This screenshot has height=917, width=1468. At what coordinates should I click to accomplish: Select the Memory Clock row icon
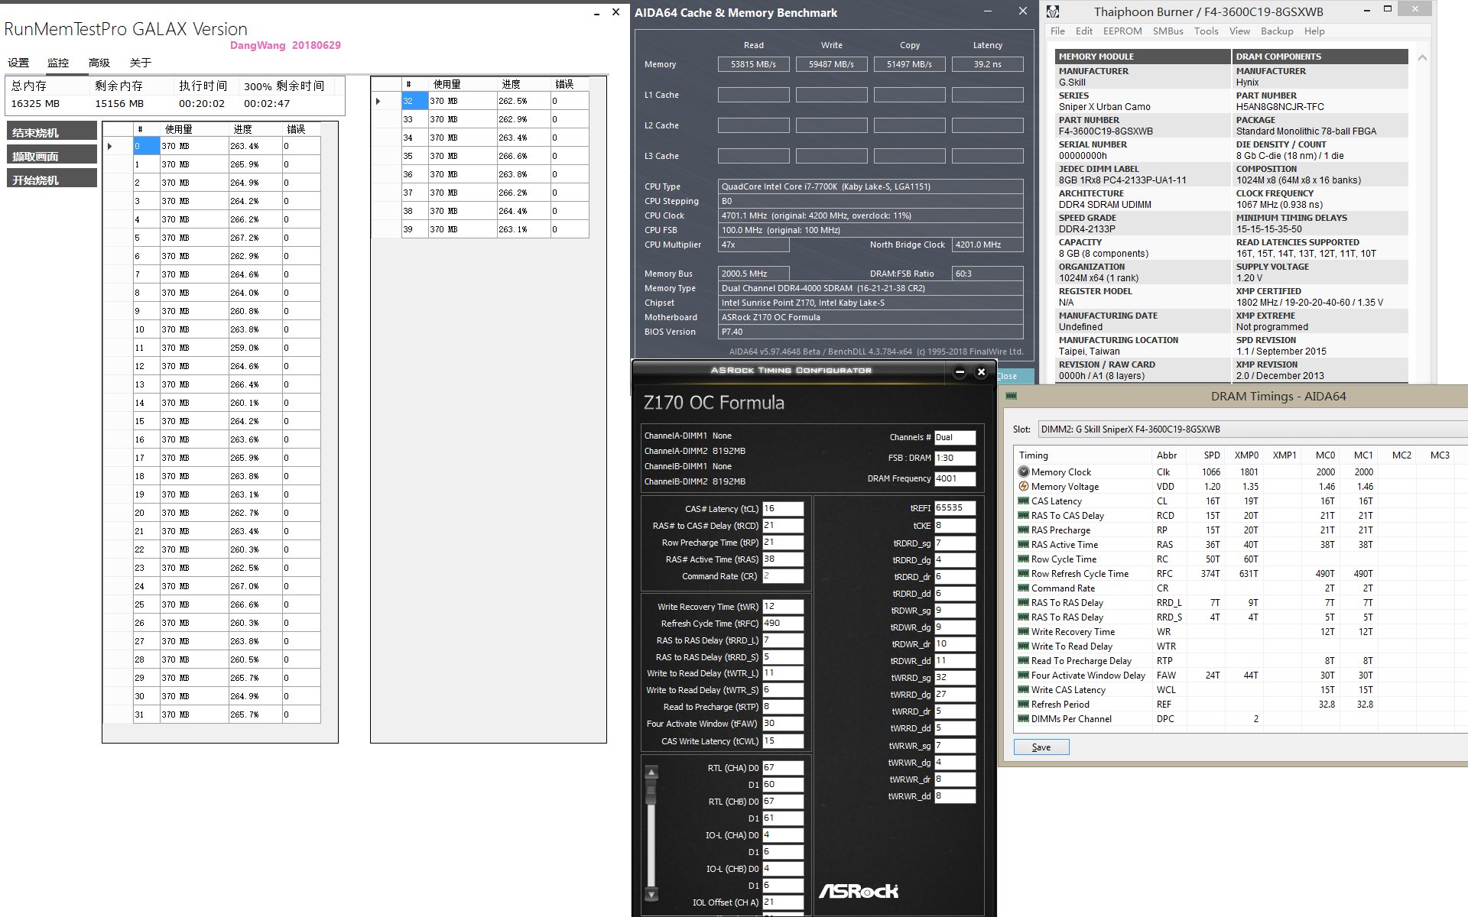point(1023,471)
